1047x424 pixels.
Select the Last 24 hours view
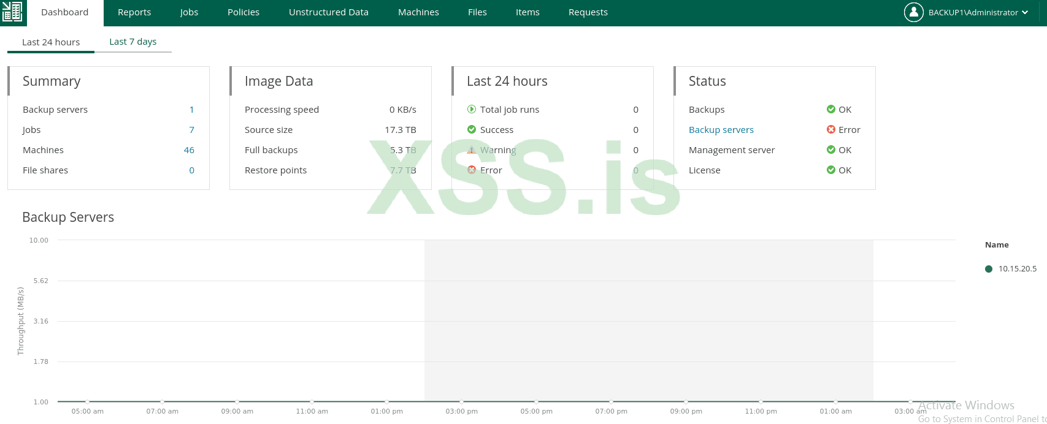pos(51,42)
